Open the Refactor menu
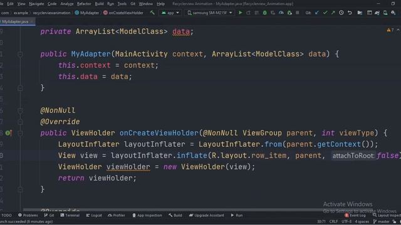Screen dimensions: 401x225 tap(84, 4)
